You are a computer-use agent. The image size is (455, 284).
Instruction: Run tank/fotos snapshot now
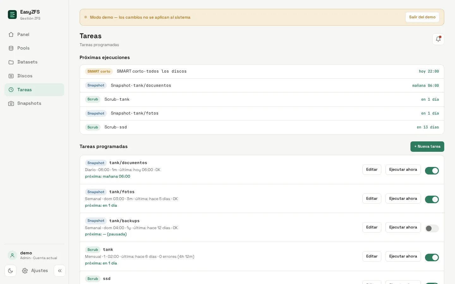coord(403,198)
